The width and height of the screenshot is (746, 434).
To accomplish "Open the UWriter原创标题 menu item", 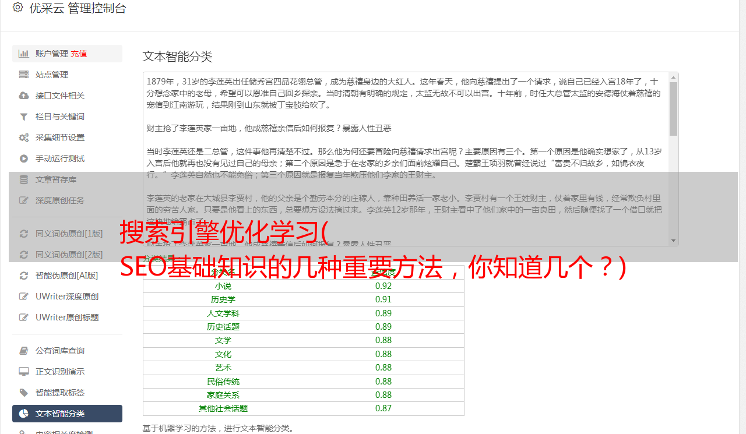I will coord(67,317).
